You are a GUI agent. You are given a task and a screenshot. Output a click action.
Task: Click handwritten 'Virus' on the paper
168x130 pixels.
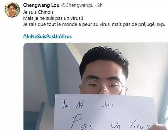pos(139,125)
